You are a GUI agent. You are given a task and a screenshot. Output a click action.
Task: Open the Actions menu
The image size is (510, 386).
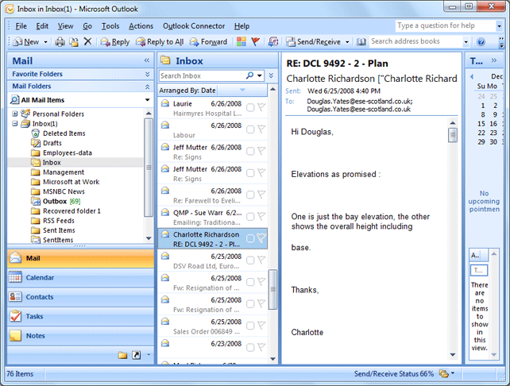pos(141,26)
